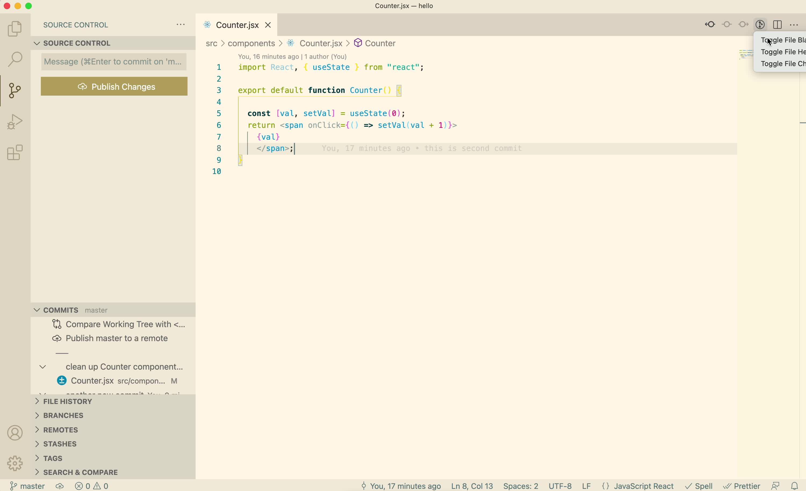Click Publish master to a remote

[113, 338]
